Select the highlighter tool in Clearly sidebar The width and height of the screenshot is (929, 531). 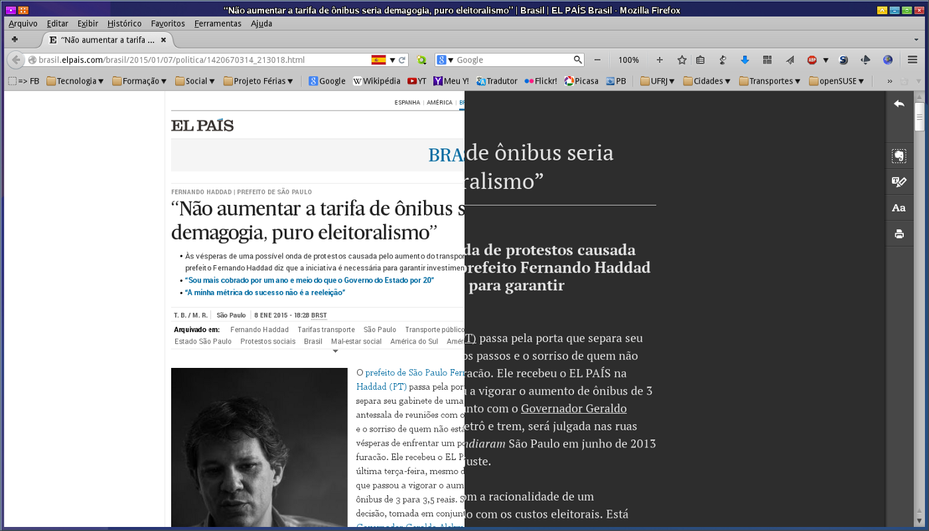click(899, 182)
